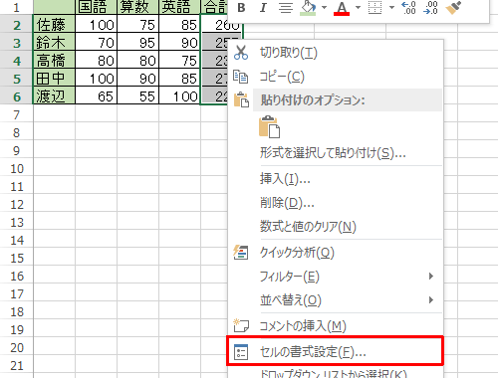
Task: Select row header 20
Action: point(17,347)
